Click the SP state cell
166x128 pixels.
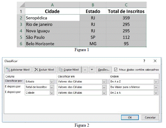pos(93,37)
